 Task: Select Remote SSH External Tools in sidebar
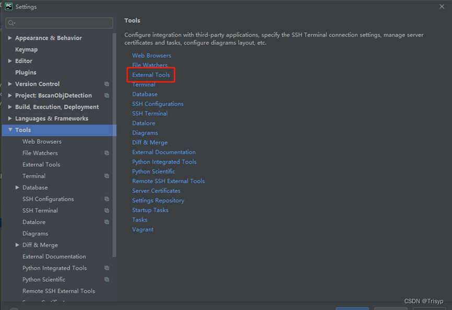pos(59,291)
